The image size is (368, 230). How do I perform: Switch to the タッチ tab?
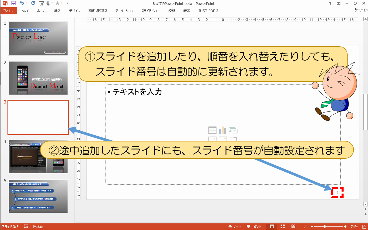click(x=25, y=11)
